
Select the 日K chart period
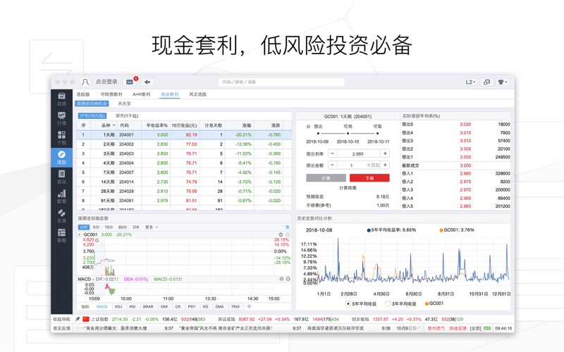pos(136,227)
